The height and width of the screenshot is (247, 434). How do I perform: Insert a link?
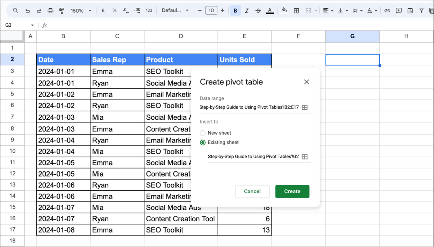tap(387, 11)
